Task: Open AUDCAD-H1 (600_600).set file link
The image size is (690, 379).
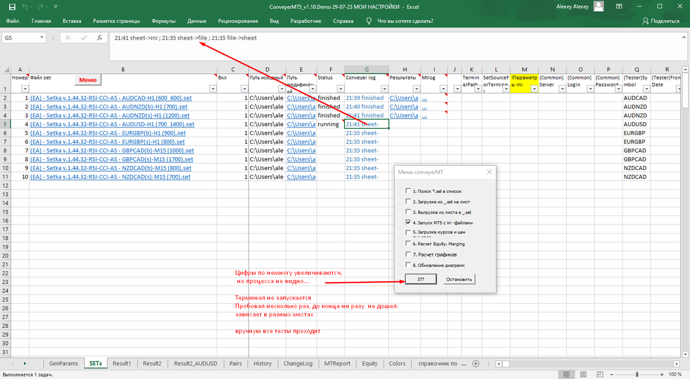Action: pyautogui.click(x=111, y=98)
